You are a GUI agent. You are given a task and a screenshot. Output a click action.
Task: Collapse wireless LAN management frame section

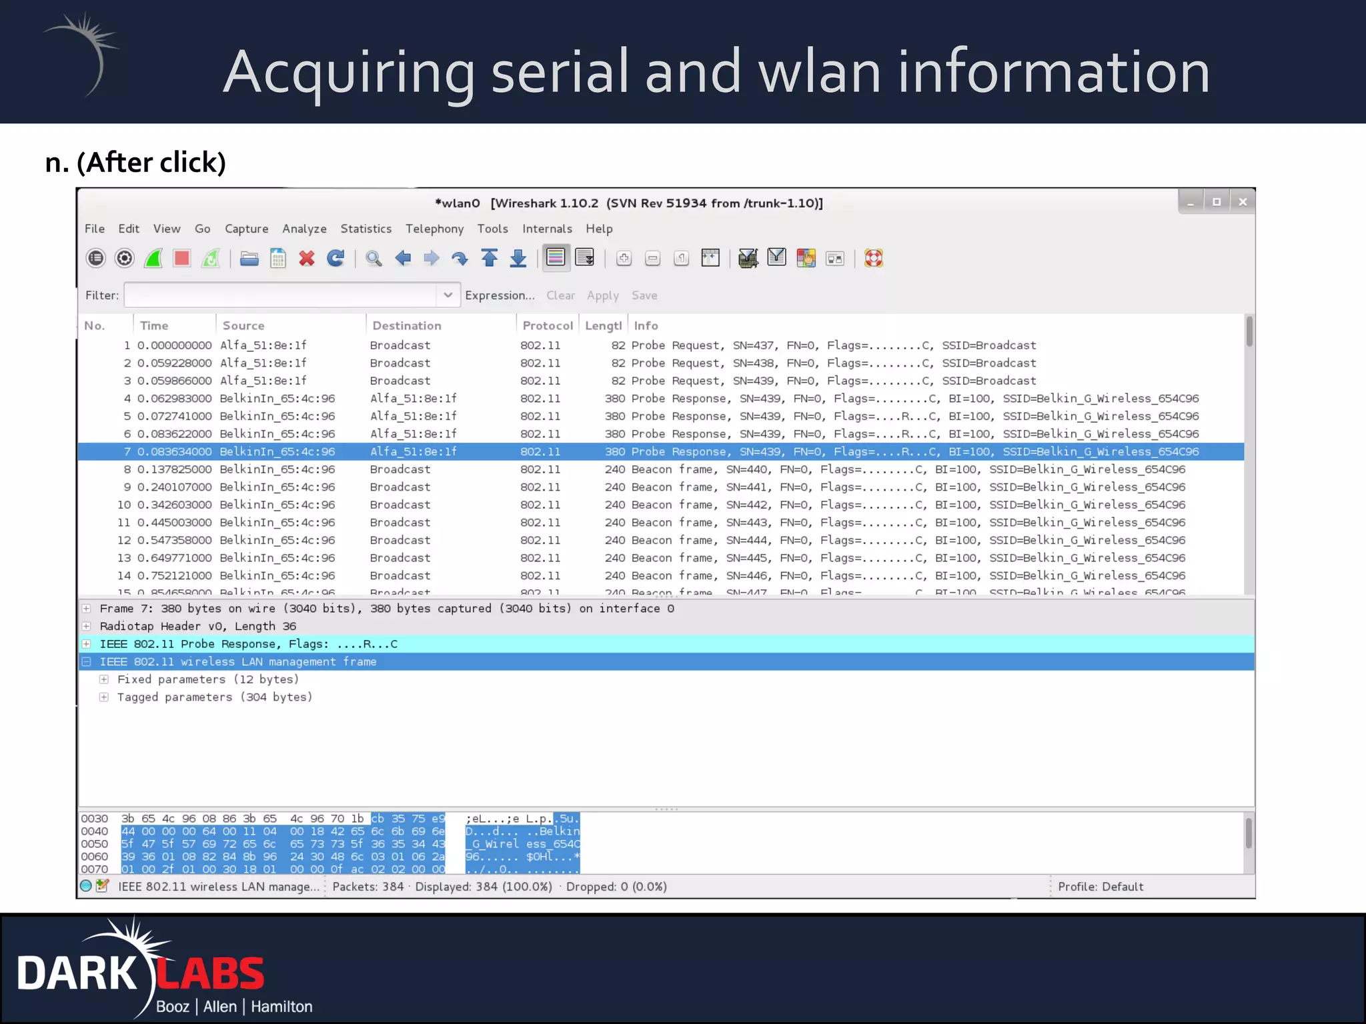87,662
